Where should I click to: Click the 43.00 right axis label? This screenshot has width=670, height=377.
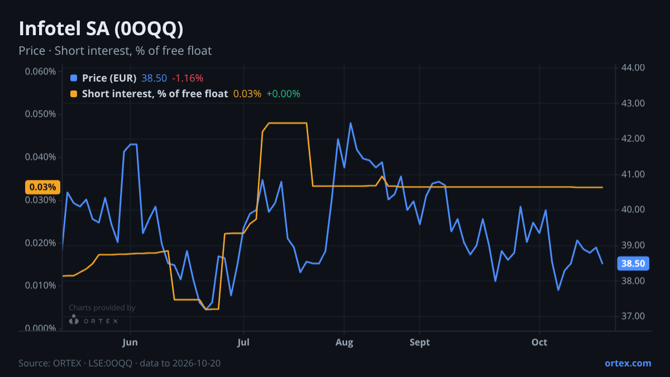(633, 103)
